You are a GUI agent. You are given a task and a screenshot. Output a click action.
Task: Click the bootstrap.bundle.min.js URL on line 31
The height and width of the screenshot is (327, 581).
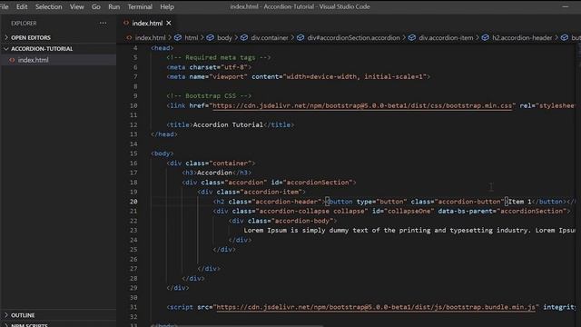tap(376, 307)
